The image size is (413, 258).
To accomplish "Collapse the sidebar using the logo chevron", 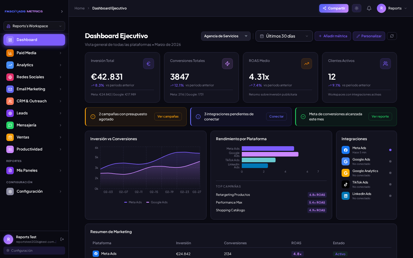I will (x=62, y=11).
